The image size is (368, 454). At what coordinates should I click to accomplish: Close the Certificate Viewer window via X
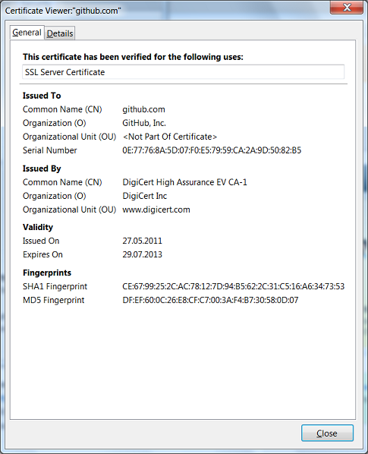346,8
